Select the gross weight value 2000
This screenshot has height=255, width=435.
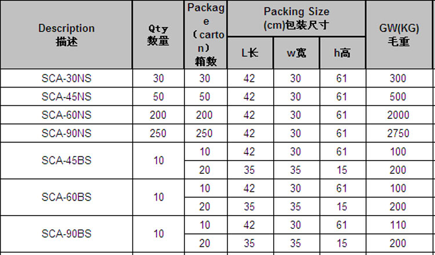click(398, 115)
